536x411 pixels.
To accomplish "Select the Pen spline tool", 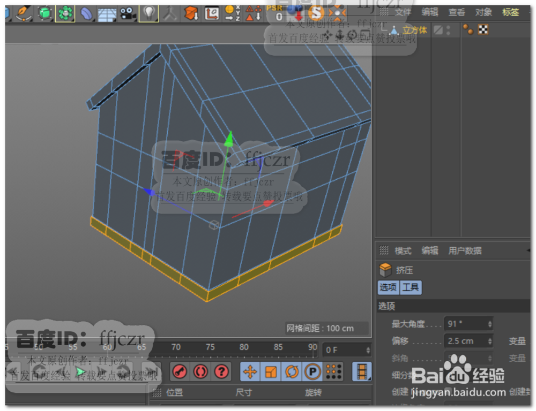I will [24, 13].
